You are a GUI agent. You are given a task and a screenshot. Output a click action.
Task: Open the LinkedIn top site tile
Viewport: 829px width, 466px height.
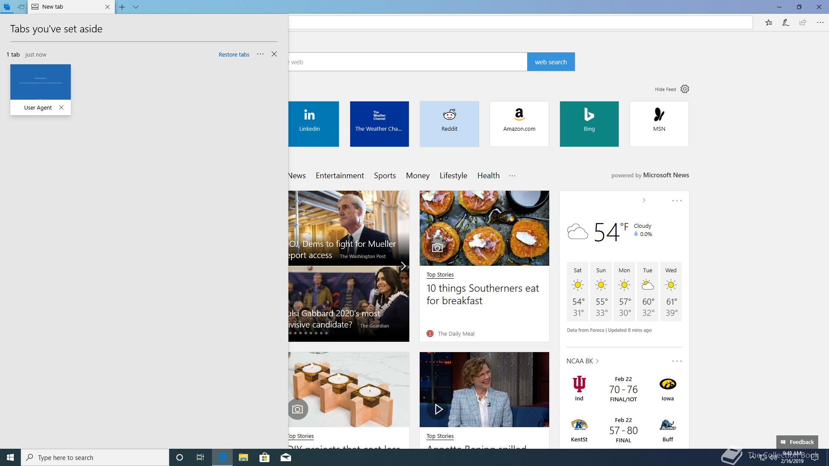(313, 124)
